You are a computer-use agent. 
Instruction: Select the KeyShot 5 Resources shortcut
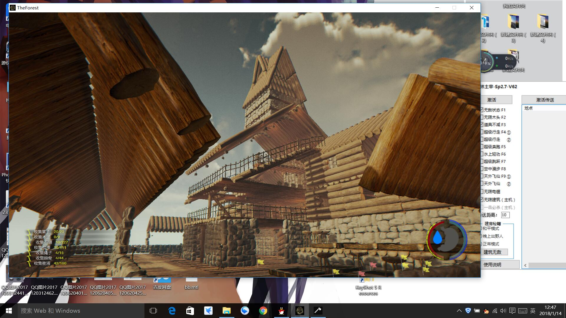coord(368,286)
